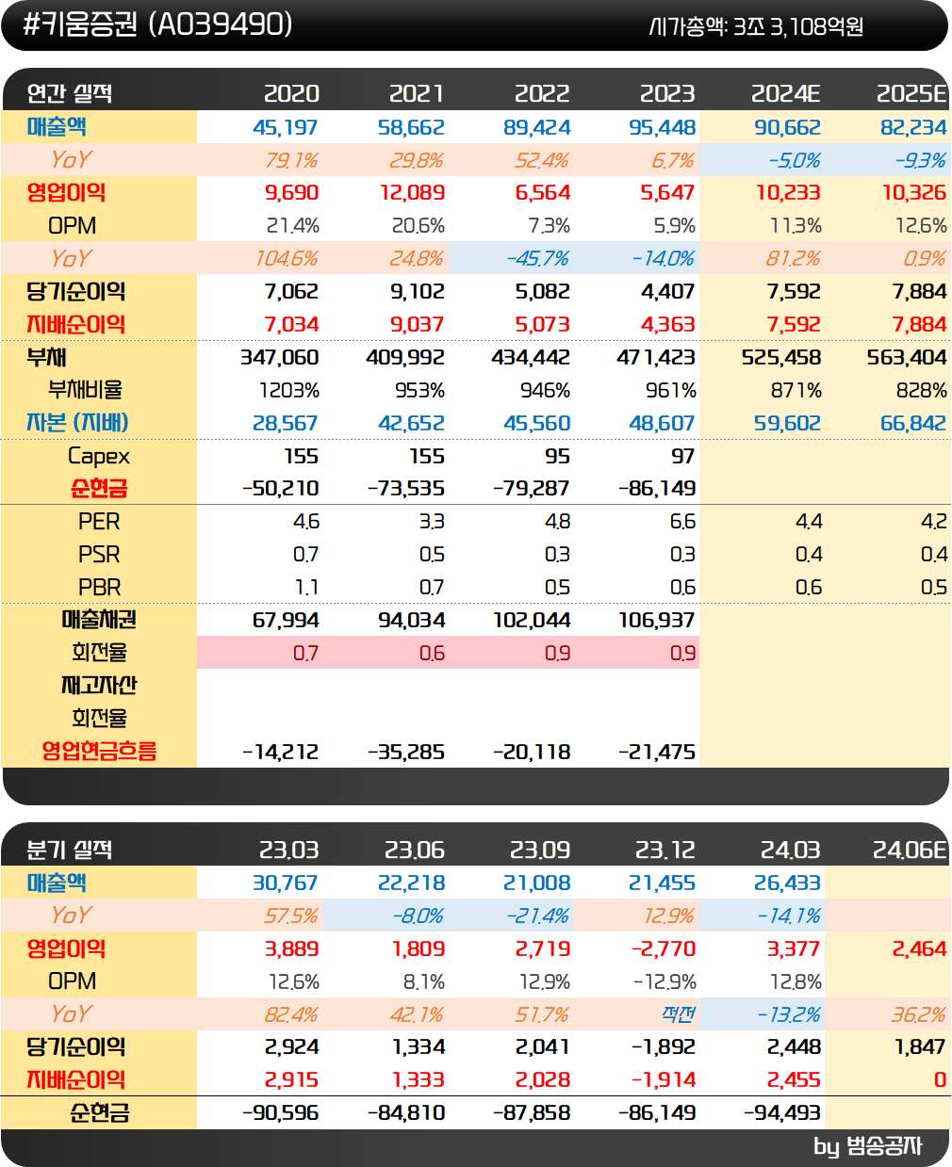The height and width of the screenshot is (1167, 952).
Task: Click the 23.03 quarter column header
Action: [288, 850]
